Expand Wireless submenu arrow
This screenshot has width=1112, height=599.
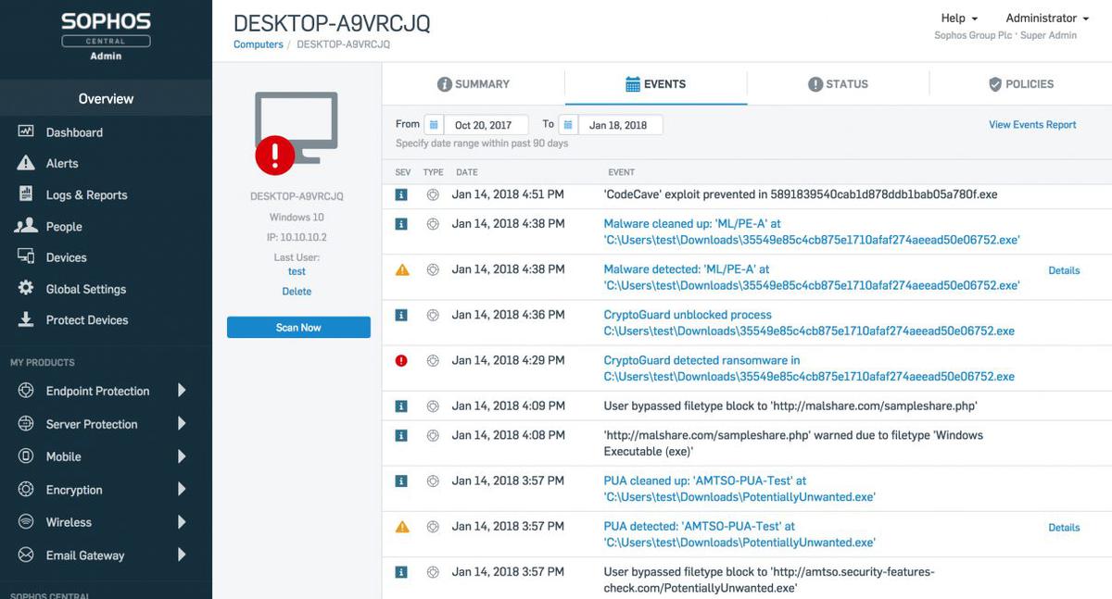(x=182, y=522)
